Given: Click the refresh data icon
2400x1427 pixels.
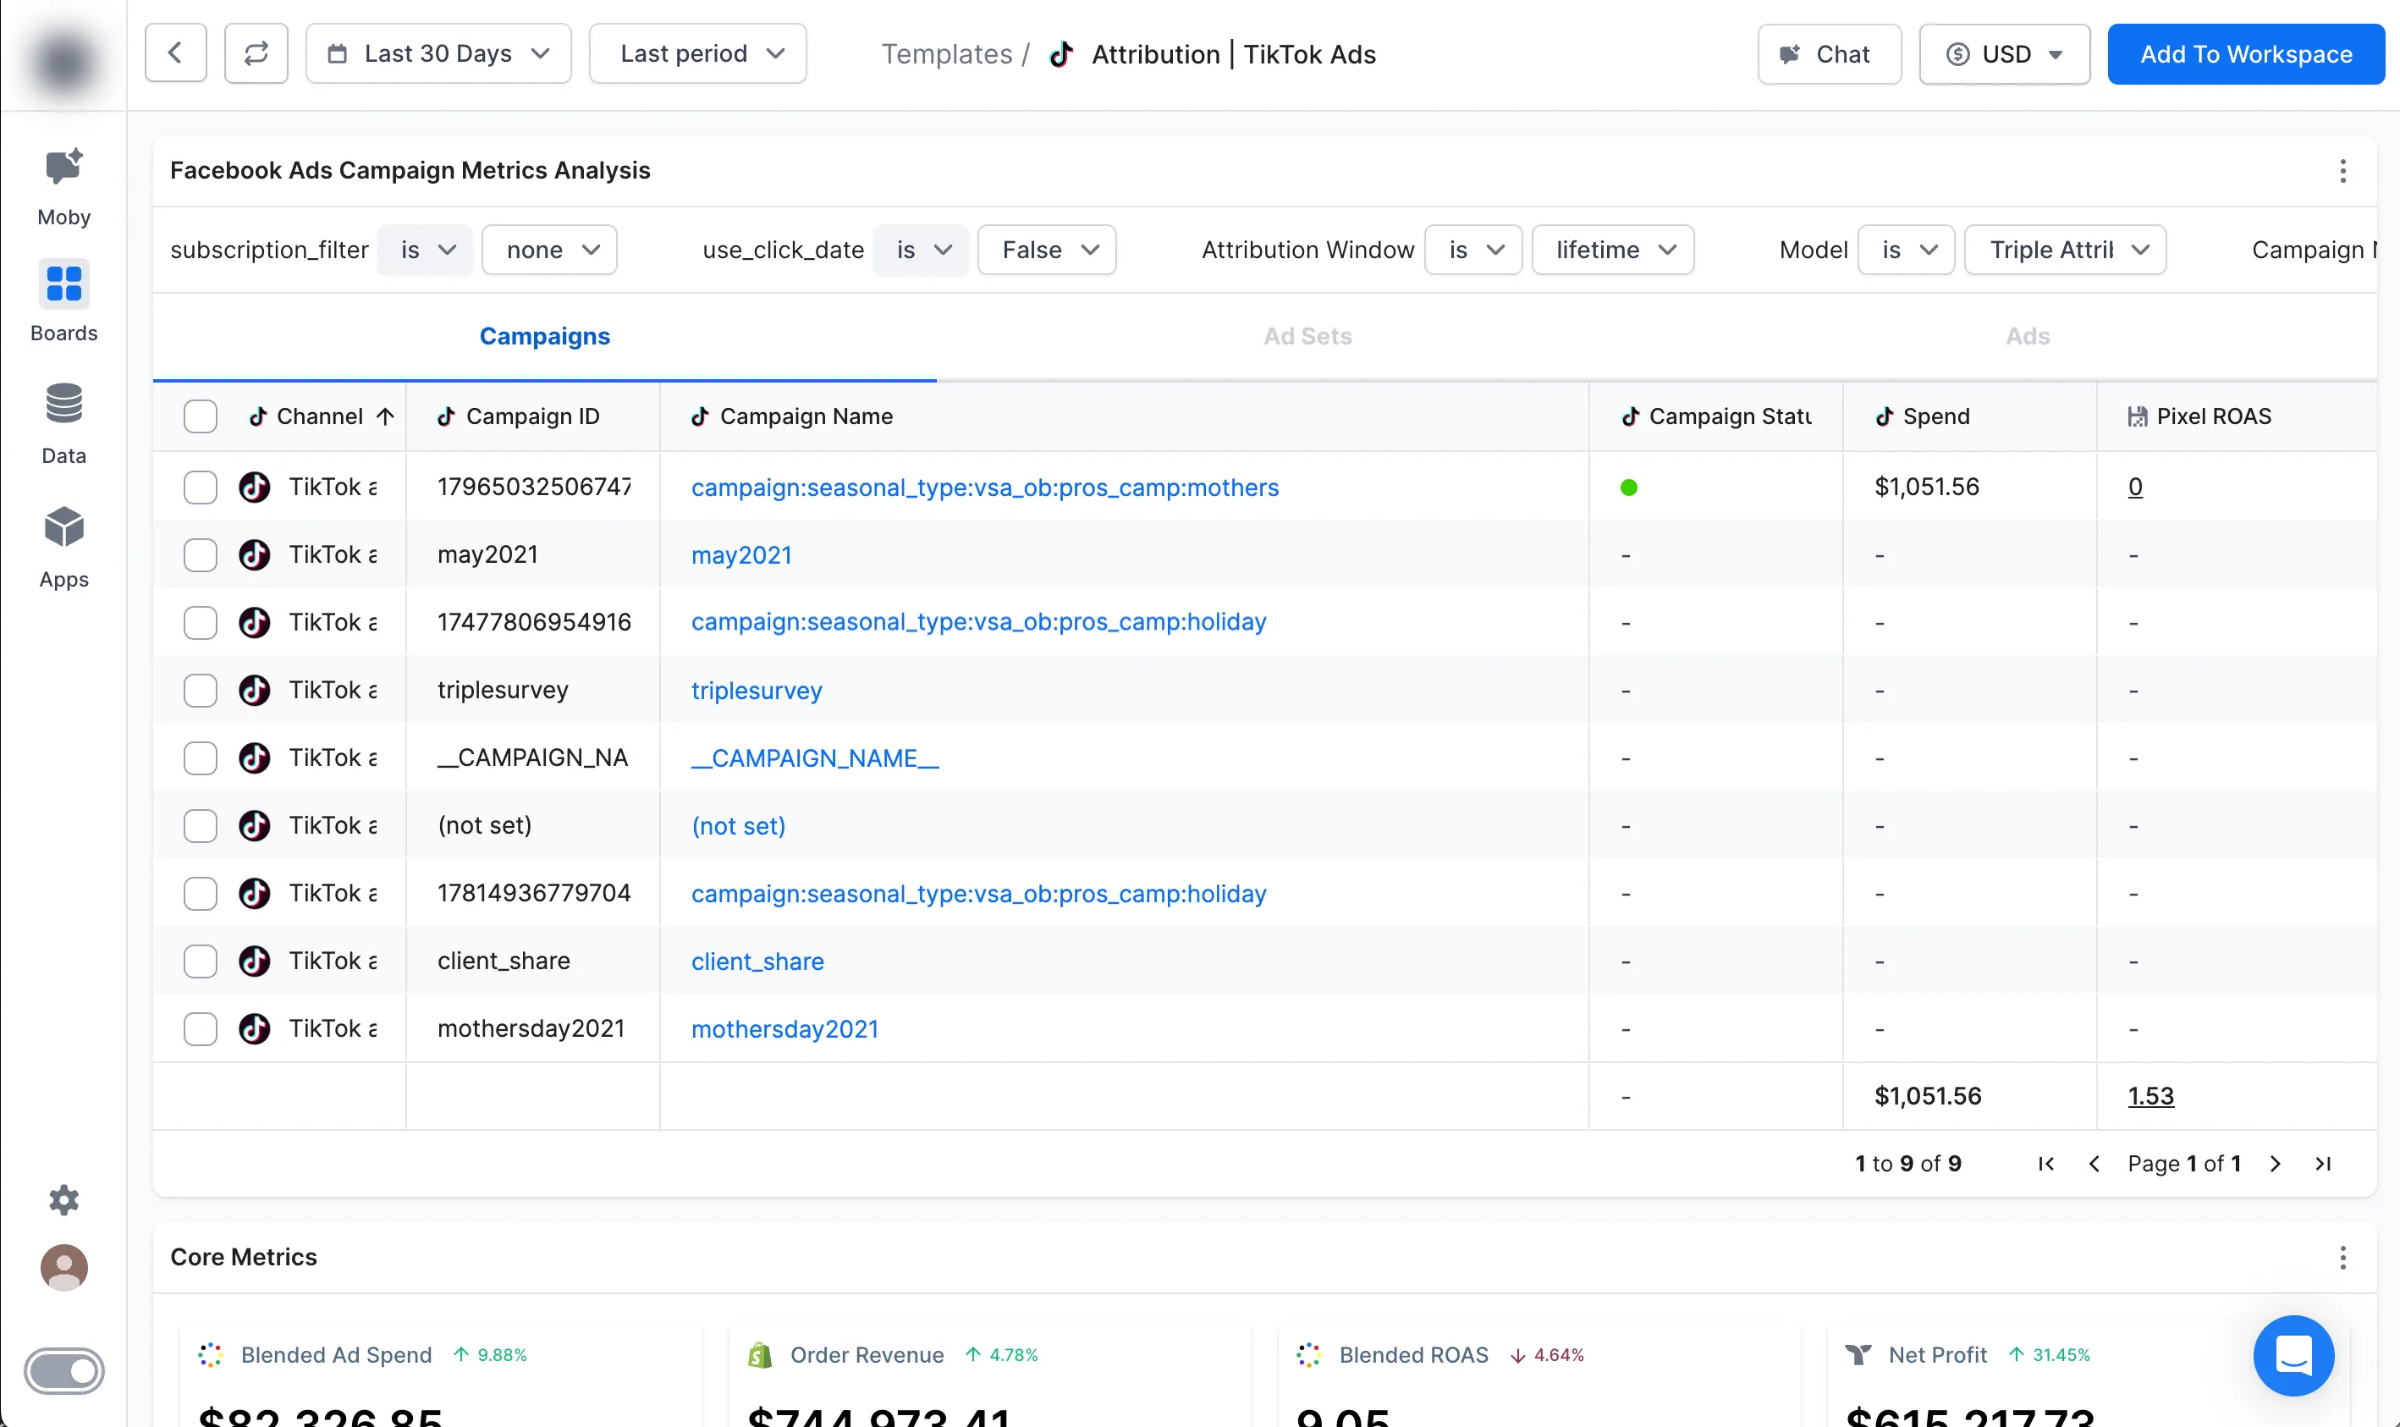Looking at the screenshot, I should pos(256,54).
